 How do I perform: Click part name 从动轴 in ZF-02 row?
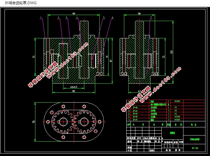pos(153,117)
